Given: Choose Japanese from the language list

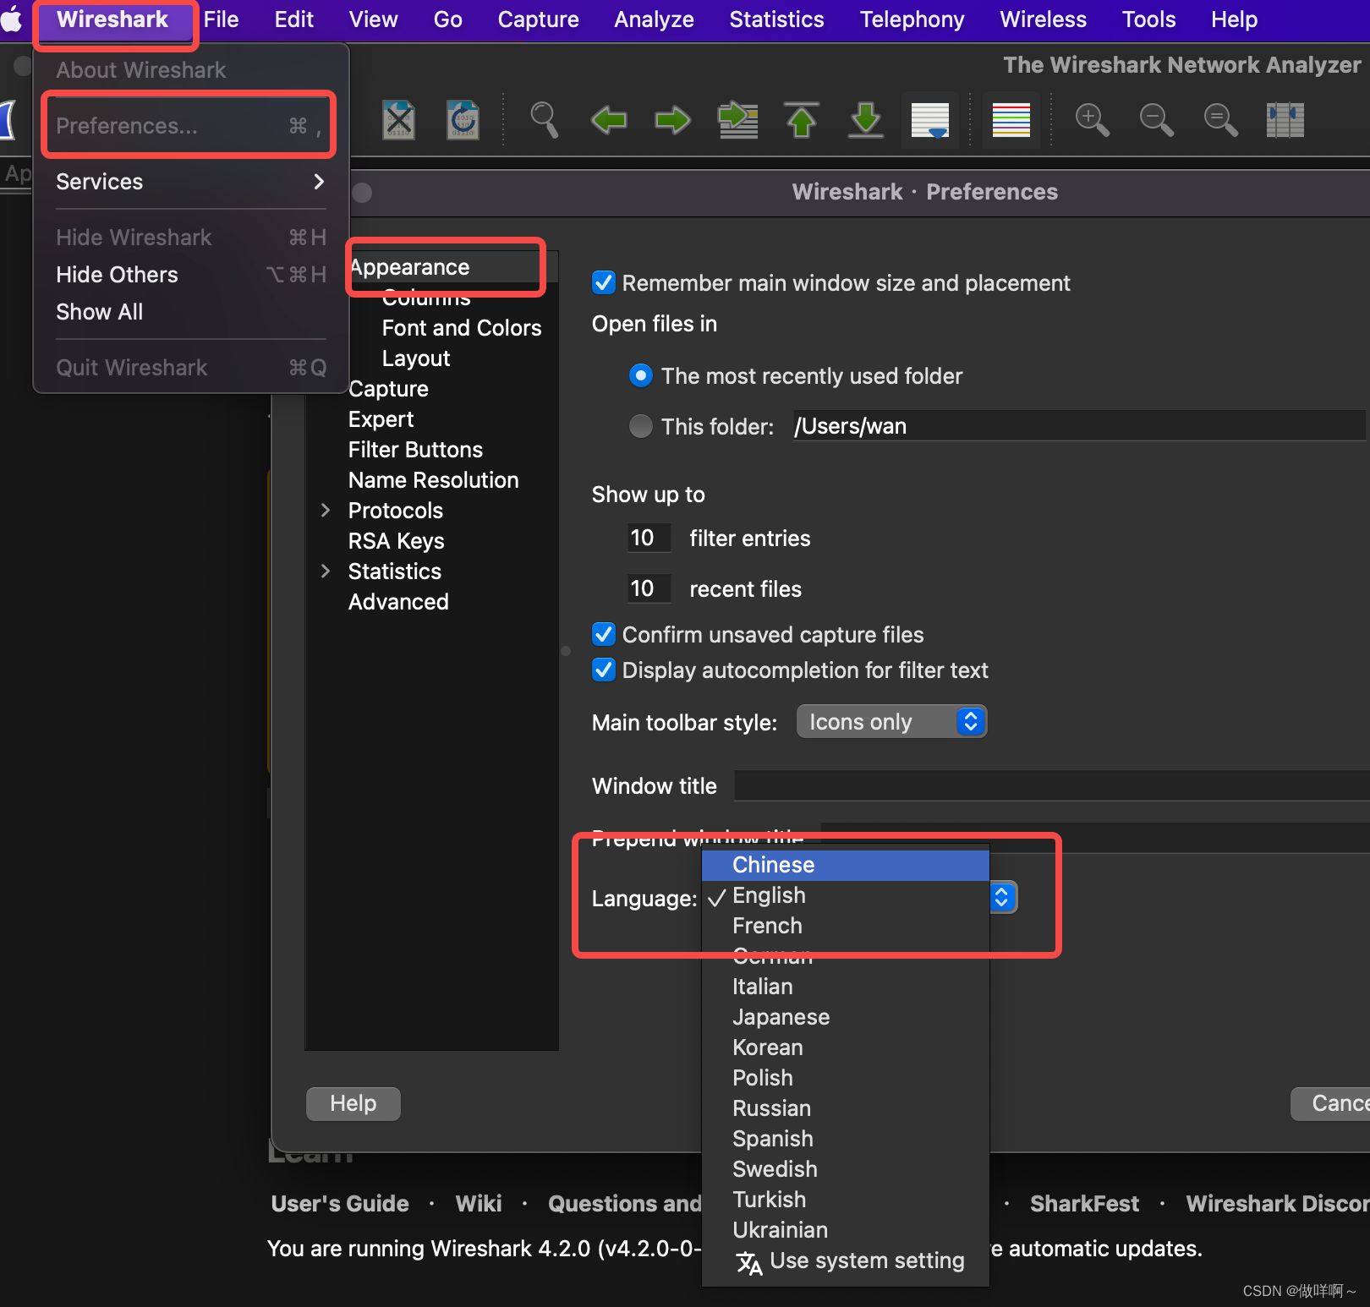Looking at the screenshot, I should click(846, 1017).
